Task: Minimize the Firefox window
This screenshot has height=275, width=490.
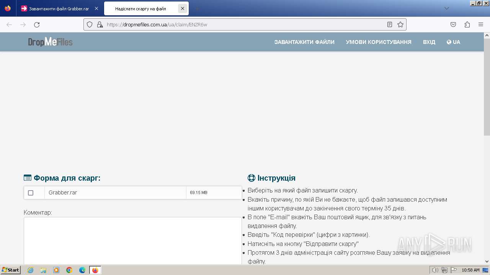Action: [473, 3]
